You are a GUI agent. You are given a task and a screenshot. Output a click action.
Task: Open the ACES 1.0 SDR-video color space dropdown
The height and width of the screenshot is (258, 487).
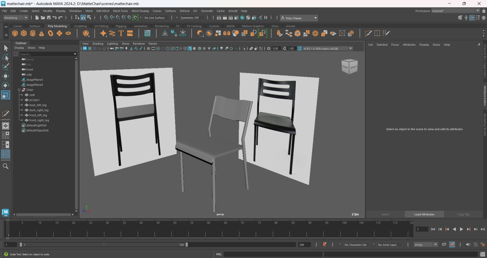328,48
